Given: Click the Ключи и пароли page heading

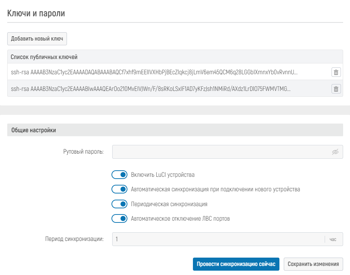Looking at the screenshot, I should pos(36,14).
